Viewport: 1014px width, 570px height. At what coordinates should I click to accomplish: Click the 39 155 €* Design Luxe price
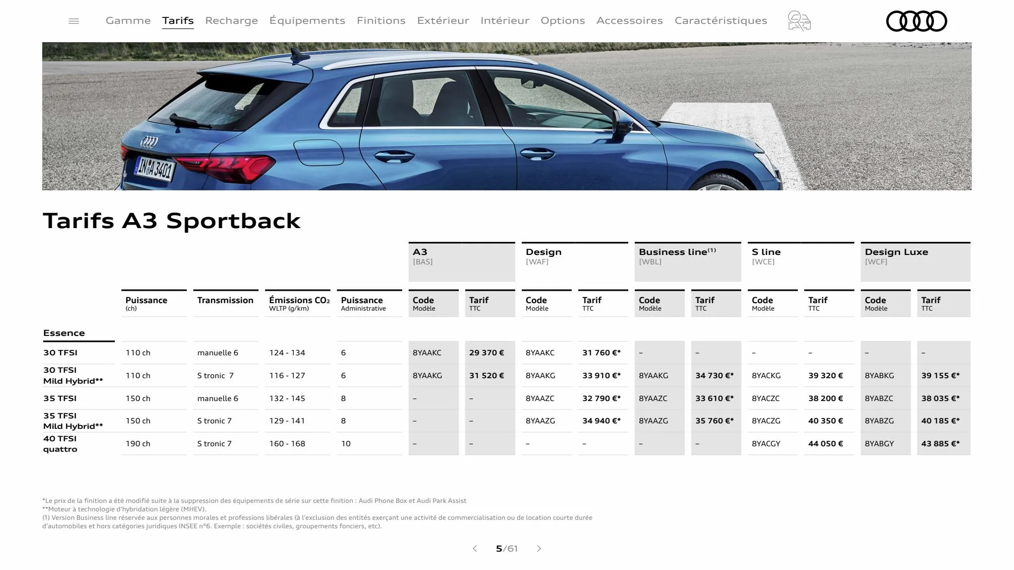(x=940, y=376)
